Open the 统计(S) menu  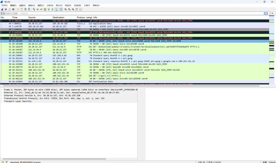click(x=59, y=5)
